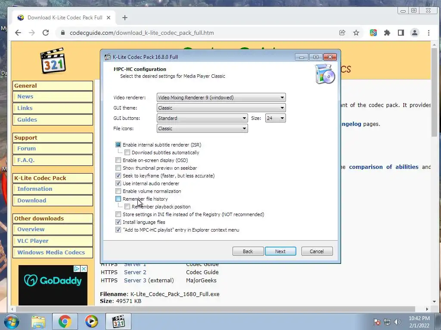441x330 pixels.
Task: Open the GUI theme dropdown
Action: point(221,108)
